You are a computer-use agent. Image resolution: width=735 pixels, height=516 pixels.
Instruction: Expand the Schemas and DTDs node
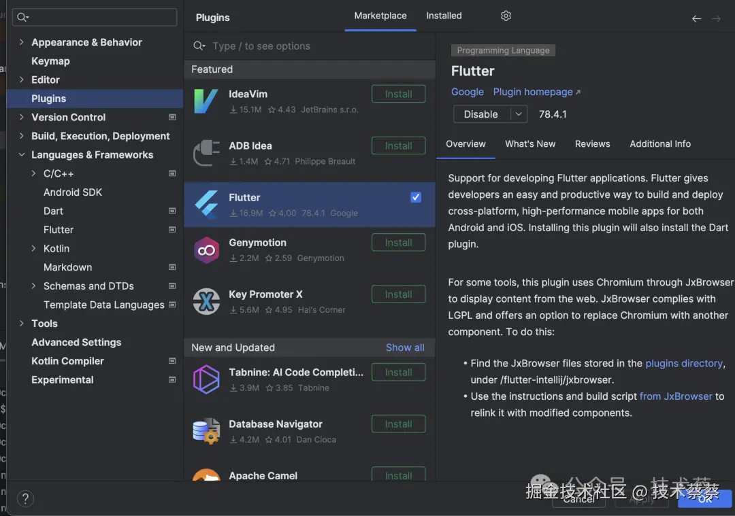pyautogui.click(x=34, y=286)
